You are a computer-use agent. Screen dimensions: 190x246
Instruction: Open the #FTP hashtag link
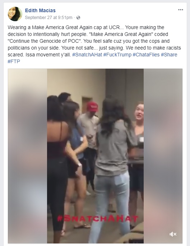point(14,61)
